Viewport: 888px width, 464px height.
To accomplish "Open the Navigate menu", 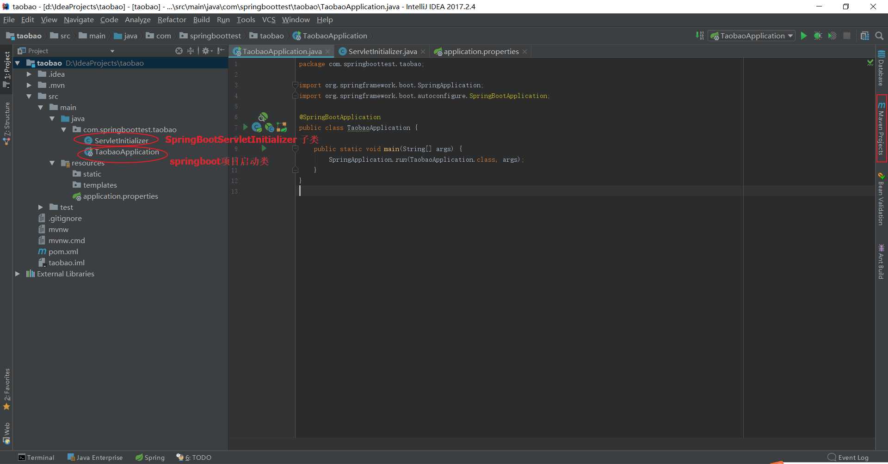I will pos(79,19).
